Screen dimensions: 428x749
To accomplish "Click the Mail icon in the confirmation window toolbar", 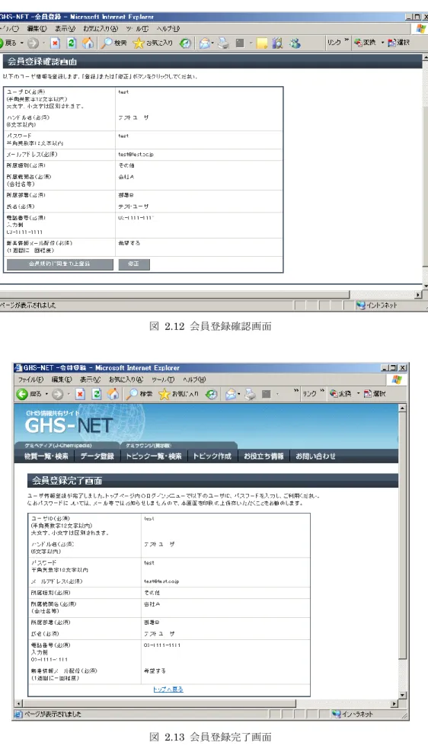I will click(x=204, y=43).
